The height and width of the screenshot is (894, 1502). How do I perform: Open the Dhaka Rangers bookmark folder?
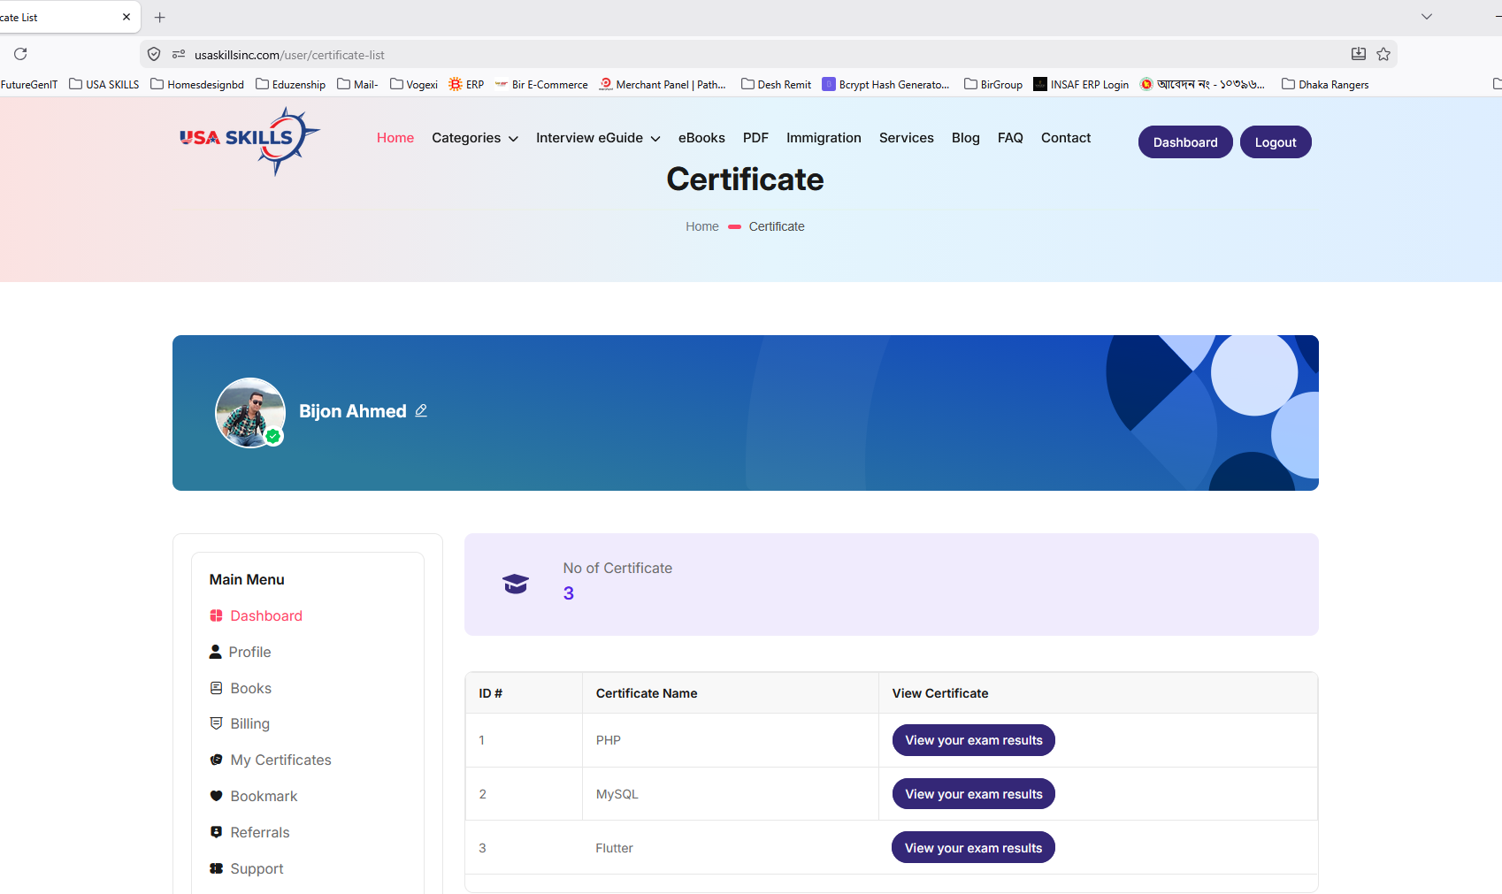click(x=1326, y=84)
